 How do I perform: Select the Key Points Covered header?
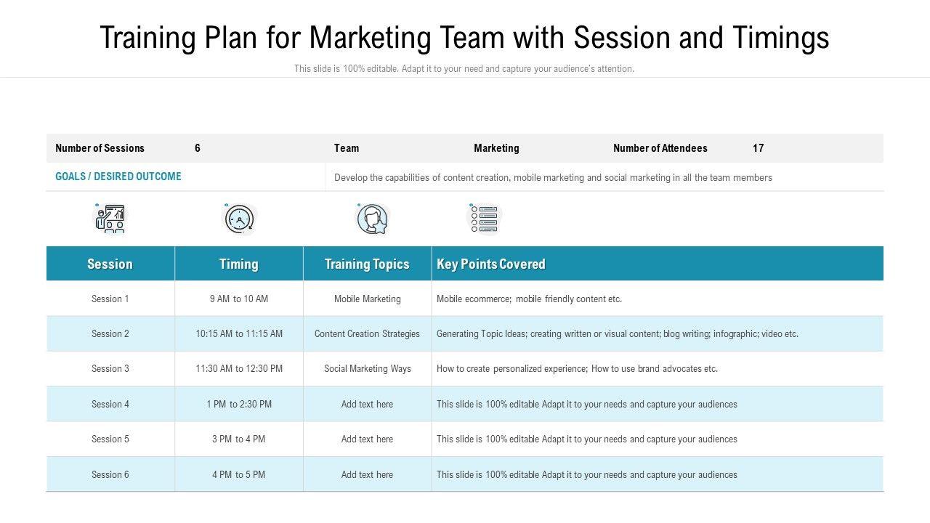click(491, 264)
